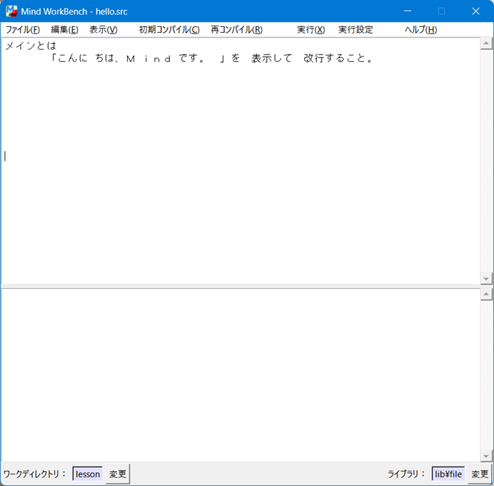Click the word 表示して in the code
Viewport: 494px width, 486px height.
(271, 58)
